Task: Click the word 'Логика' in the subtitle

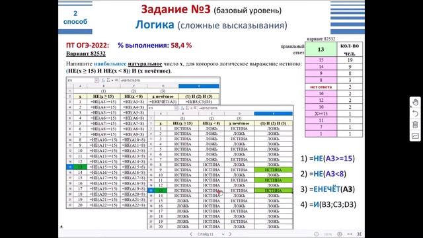Action: (x=155, y=24)
